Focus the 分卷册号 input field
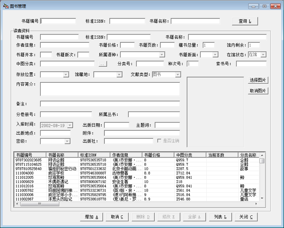Screen dimensions: 284x228 (x=66, y=114)
